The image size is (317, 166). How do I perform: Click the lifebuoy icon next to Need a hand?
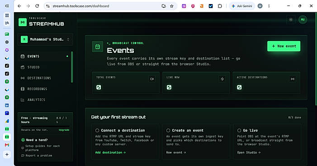click(x=23, y=140)
